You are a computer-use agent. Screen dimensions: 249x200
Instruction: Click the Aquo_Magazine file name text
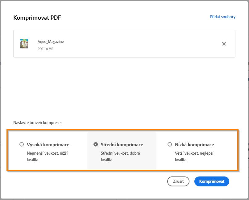[x=51, y=42]
